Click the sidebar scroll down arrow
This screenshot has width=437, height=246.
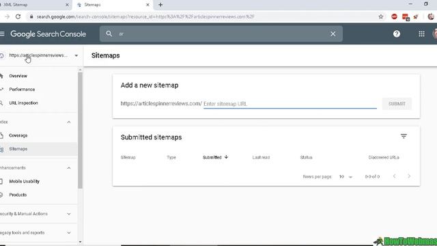(x=81, y=242)
